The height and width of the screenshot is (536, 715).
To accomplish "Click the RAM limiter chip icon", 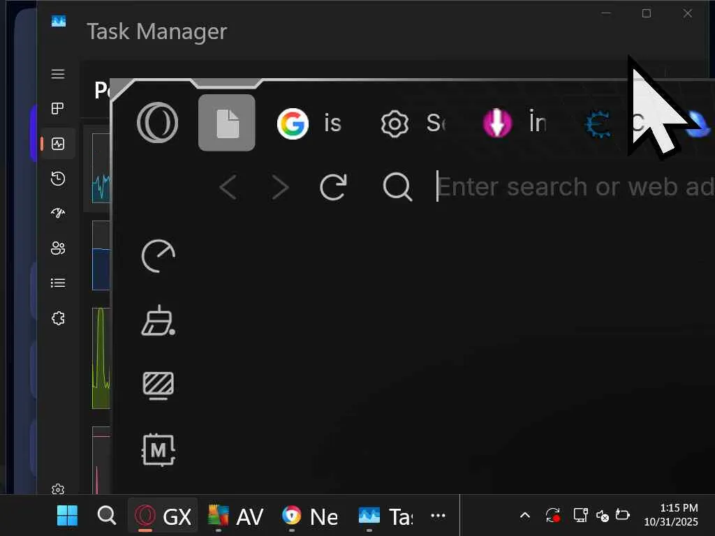I will click(159, 450).
